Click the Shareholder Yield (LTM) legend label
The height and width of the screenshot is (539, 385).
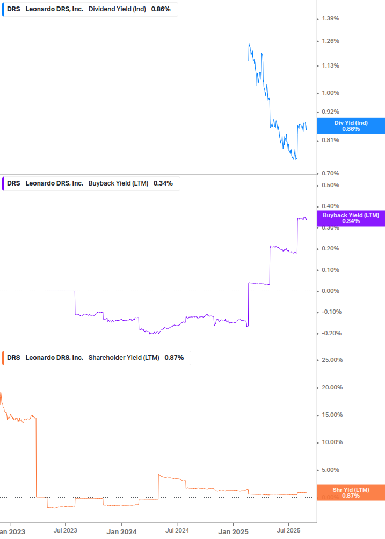(124, 358)
